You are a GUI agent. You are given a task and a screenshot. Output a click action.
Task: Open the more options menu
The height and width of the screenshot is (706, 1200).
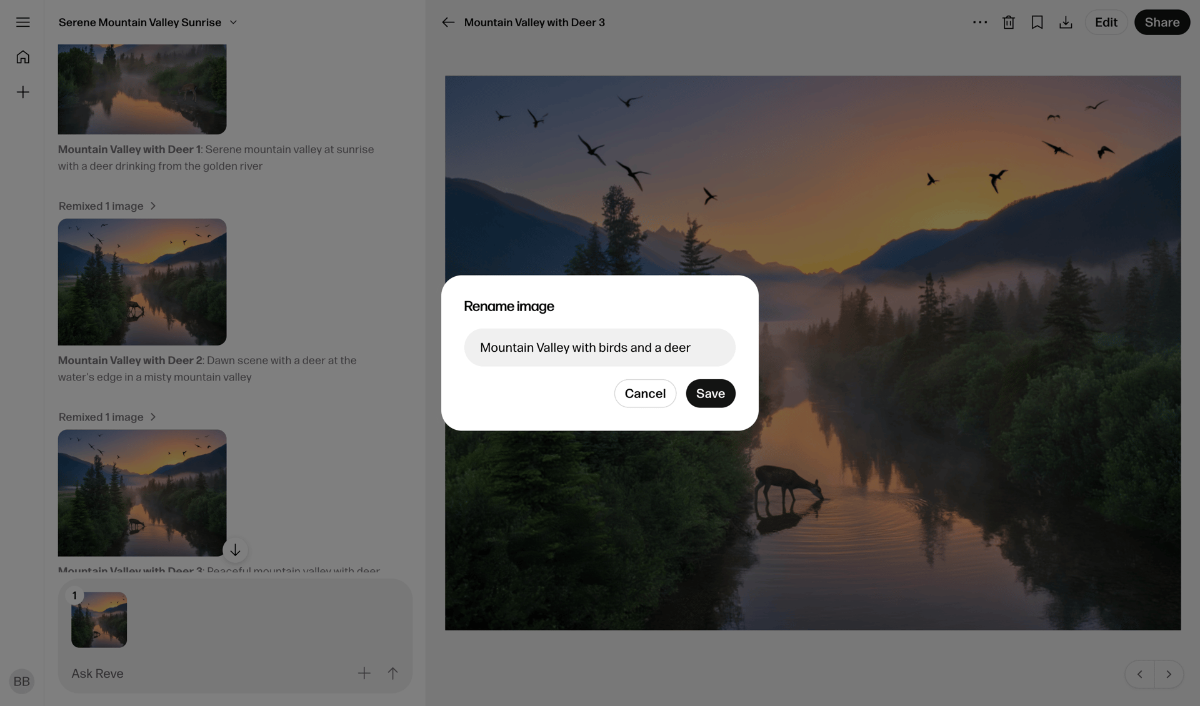click(979, 22)
